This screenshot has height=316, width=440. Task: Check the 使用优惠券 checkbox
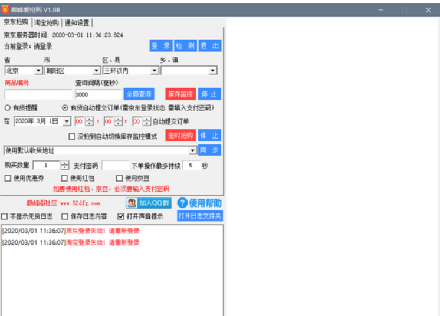(8, 178)
